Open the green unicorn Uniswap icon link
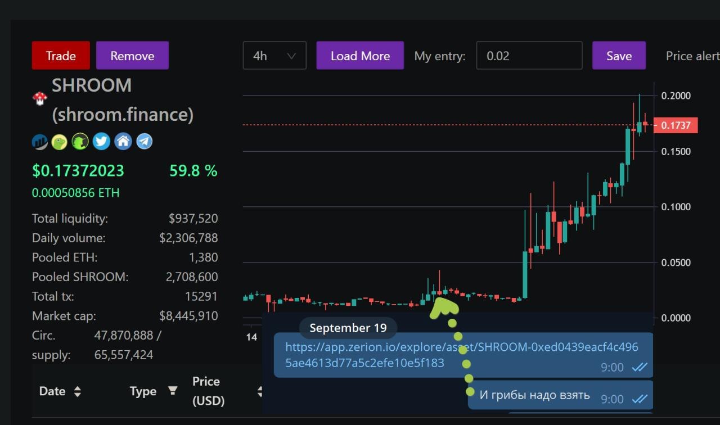 pos(80,142)
